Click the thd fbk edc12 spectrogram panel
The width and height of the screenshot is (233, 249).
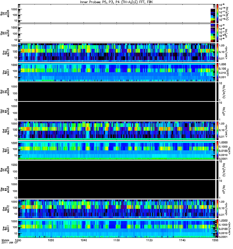pyautogui.click(x=117, y=131)
